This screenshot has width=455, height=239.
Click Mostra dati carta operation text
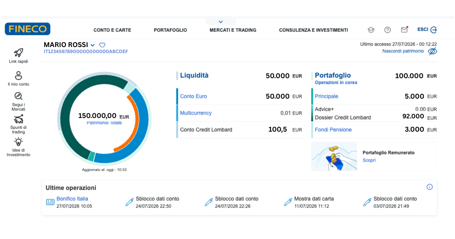[314, 198]
